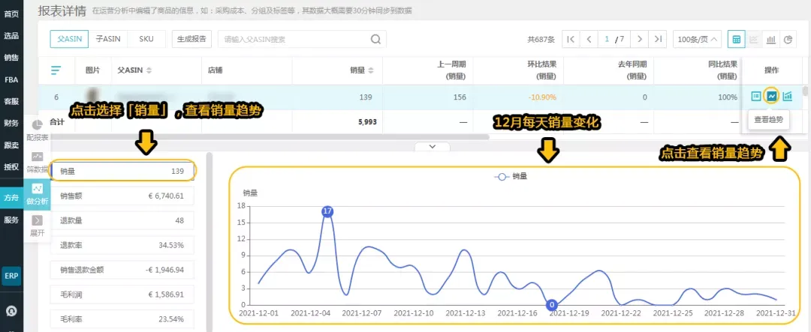Switch to pie chart view icon

tap(788, 39)
